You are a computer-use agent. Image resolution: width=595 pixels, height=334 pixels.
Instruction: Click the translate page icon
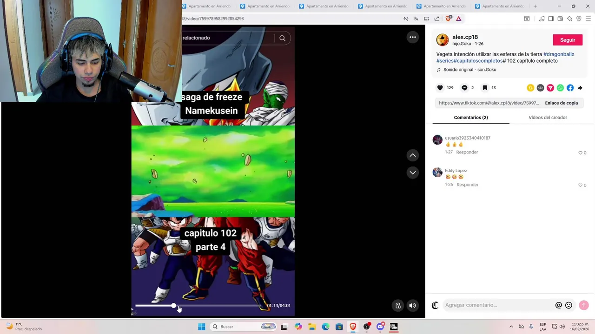point(416,19)
